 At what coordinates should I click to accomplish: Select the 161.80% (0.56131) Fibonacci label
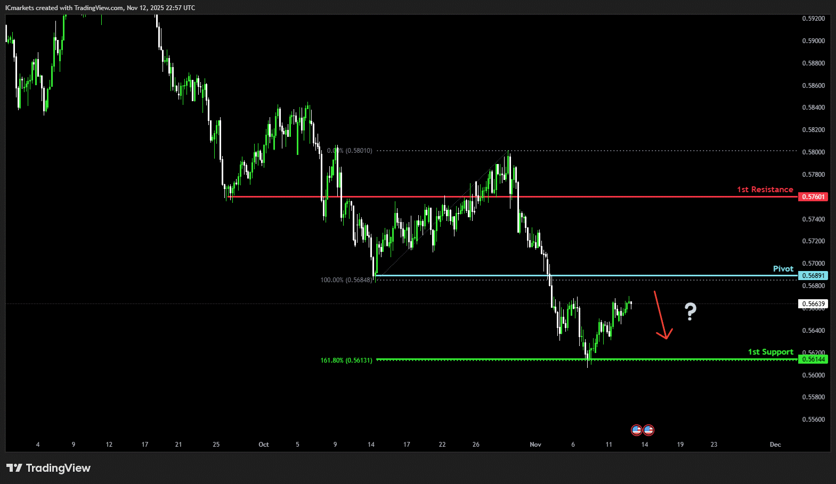coord(346,360)
